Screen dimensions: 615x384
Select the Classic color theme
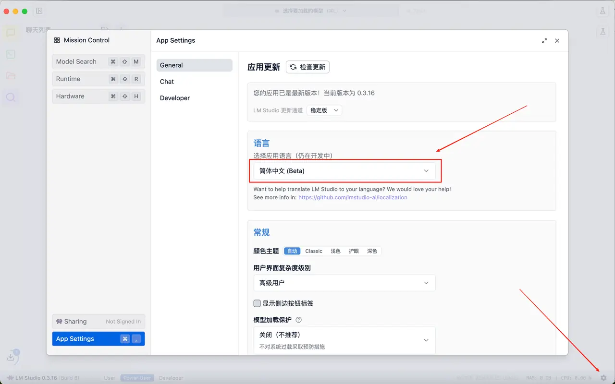tap(314, 251)
